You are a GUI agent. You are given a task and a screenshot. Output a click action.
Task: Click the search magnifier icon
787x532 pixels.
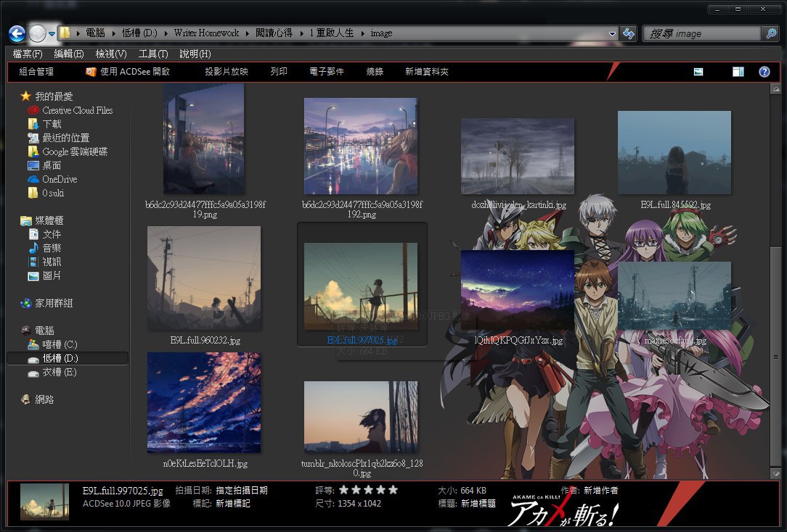[x=770, y=33]
